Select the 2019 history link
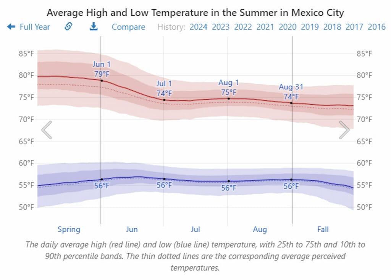Image resolution: width=391 pixels, height=280 pixels. tap(310, 27)
